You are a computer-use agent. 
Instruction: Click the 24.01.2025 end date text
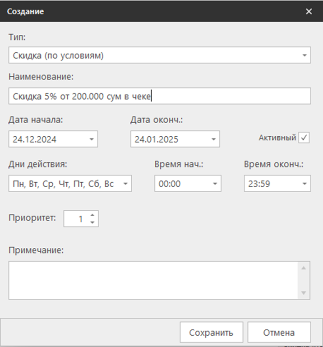(x=157, y=139)
